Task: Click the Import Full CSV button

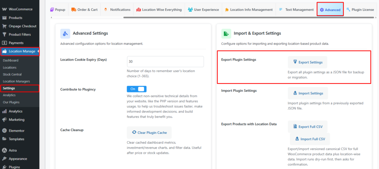Action: coord(310,139)
